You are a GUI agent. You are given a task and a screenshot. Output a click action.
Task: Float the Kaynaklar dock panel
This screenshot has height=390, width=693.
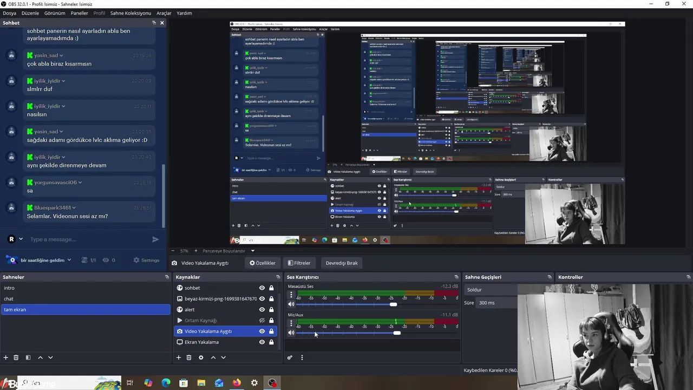278,277
